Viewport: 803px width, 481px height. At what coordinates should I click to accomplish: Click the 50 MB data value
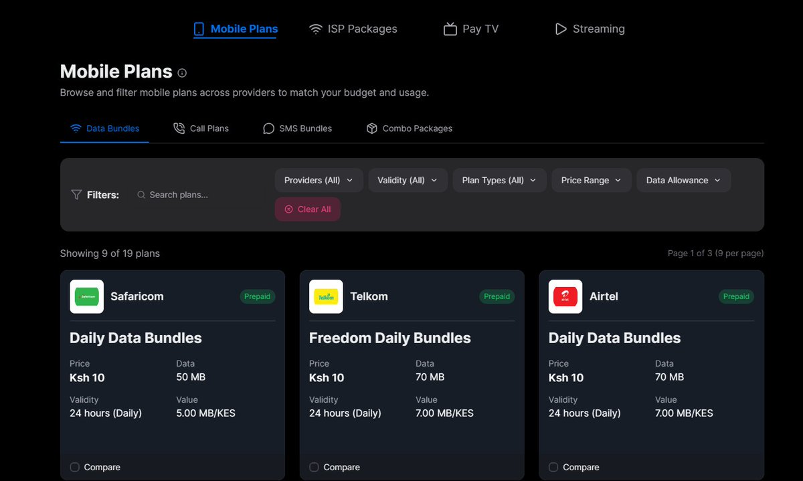click(191, 377)
